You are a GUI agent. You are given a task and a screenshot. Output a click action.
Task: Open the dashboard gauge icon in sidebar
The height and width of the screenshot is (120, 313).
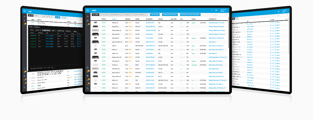point(88,16)
